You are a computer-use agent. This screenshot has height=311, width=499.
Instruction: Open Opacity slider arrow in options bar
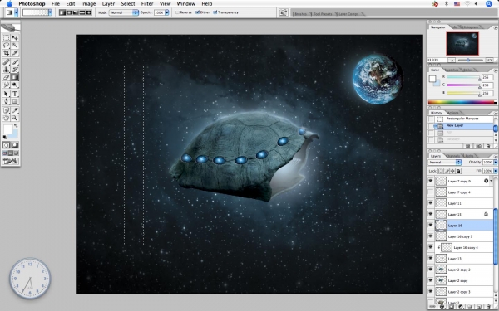(x=167, y=12)
